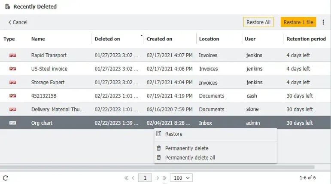Refresh the deleted files list

point(6,178)
